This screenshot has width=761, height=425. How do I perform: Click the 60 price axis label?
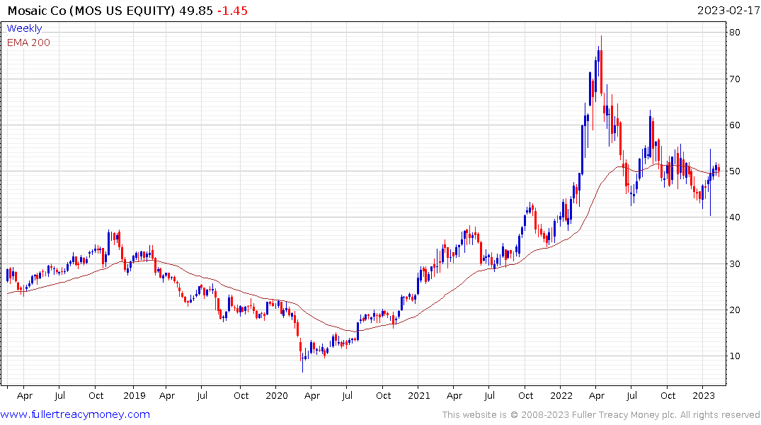click(x=734, y=125)
